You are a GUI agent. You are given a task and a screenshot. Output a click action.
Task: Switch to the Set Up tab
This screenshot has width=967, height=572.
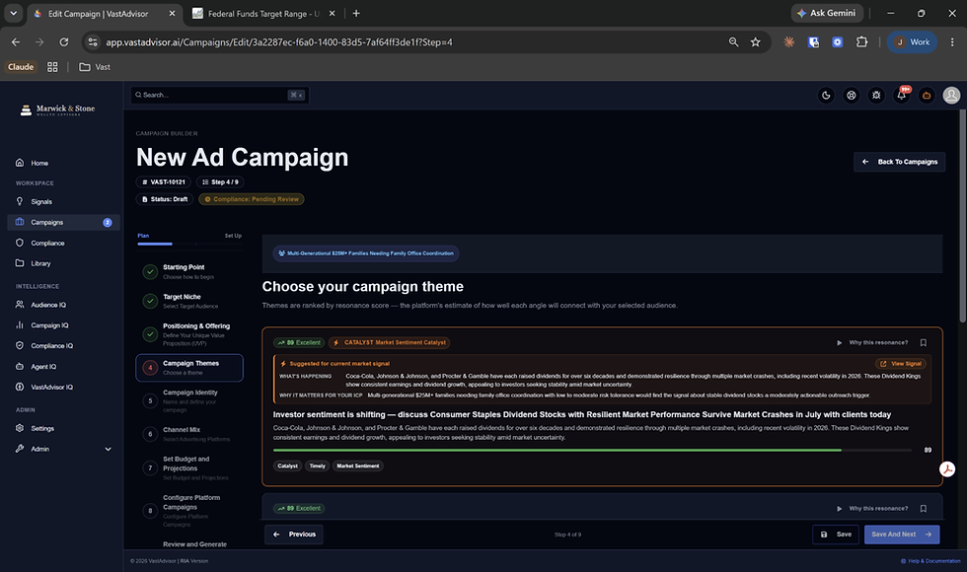click(x=233, y=236)
